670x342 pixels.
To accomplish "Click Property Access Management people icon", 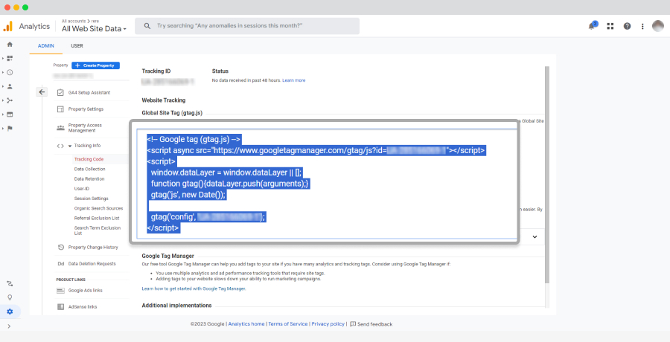I will click(60, 128).
